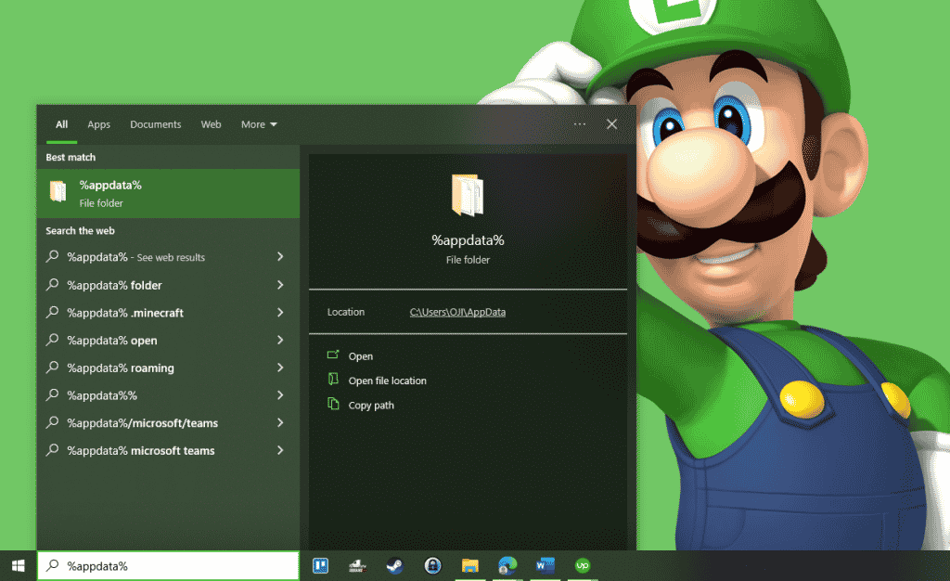
Task: Open the password manager taskbar icon
Action: point(432,565)
